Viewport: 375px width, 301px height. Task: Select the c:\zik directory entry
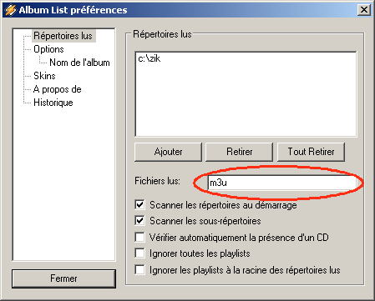point(149,58)
